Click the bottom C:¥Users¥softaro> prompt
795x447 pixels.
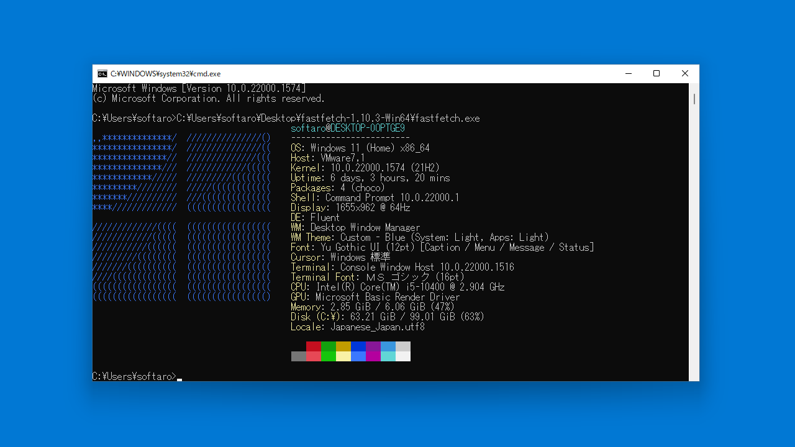tap(134, 377)
